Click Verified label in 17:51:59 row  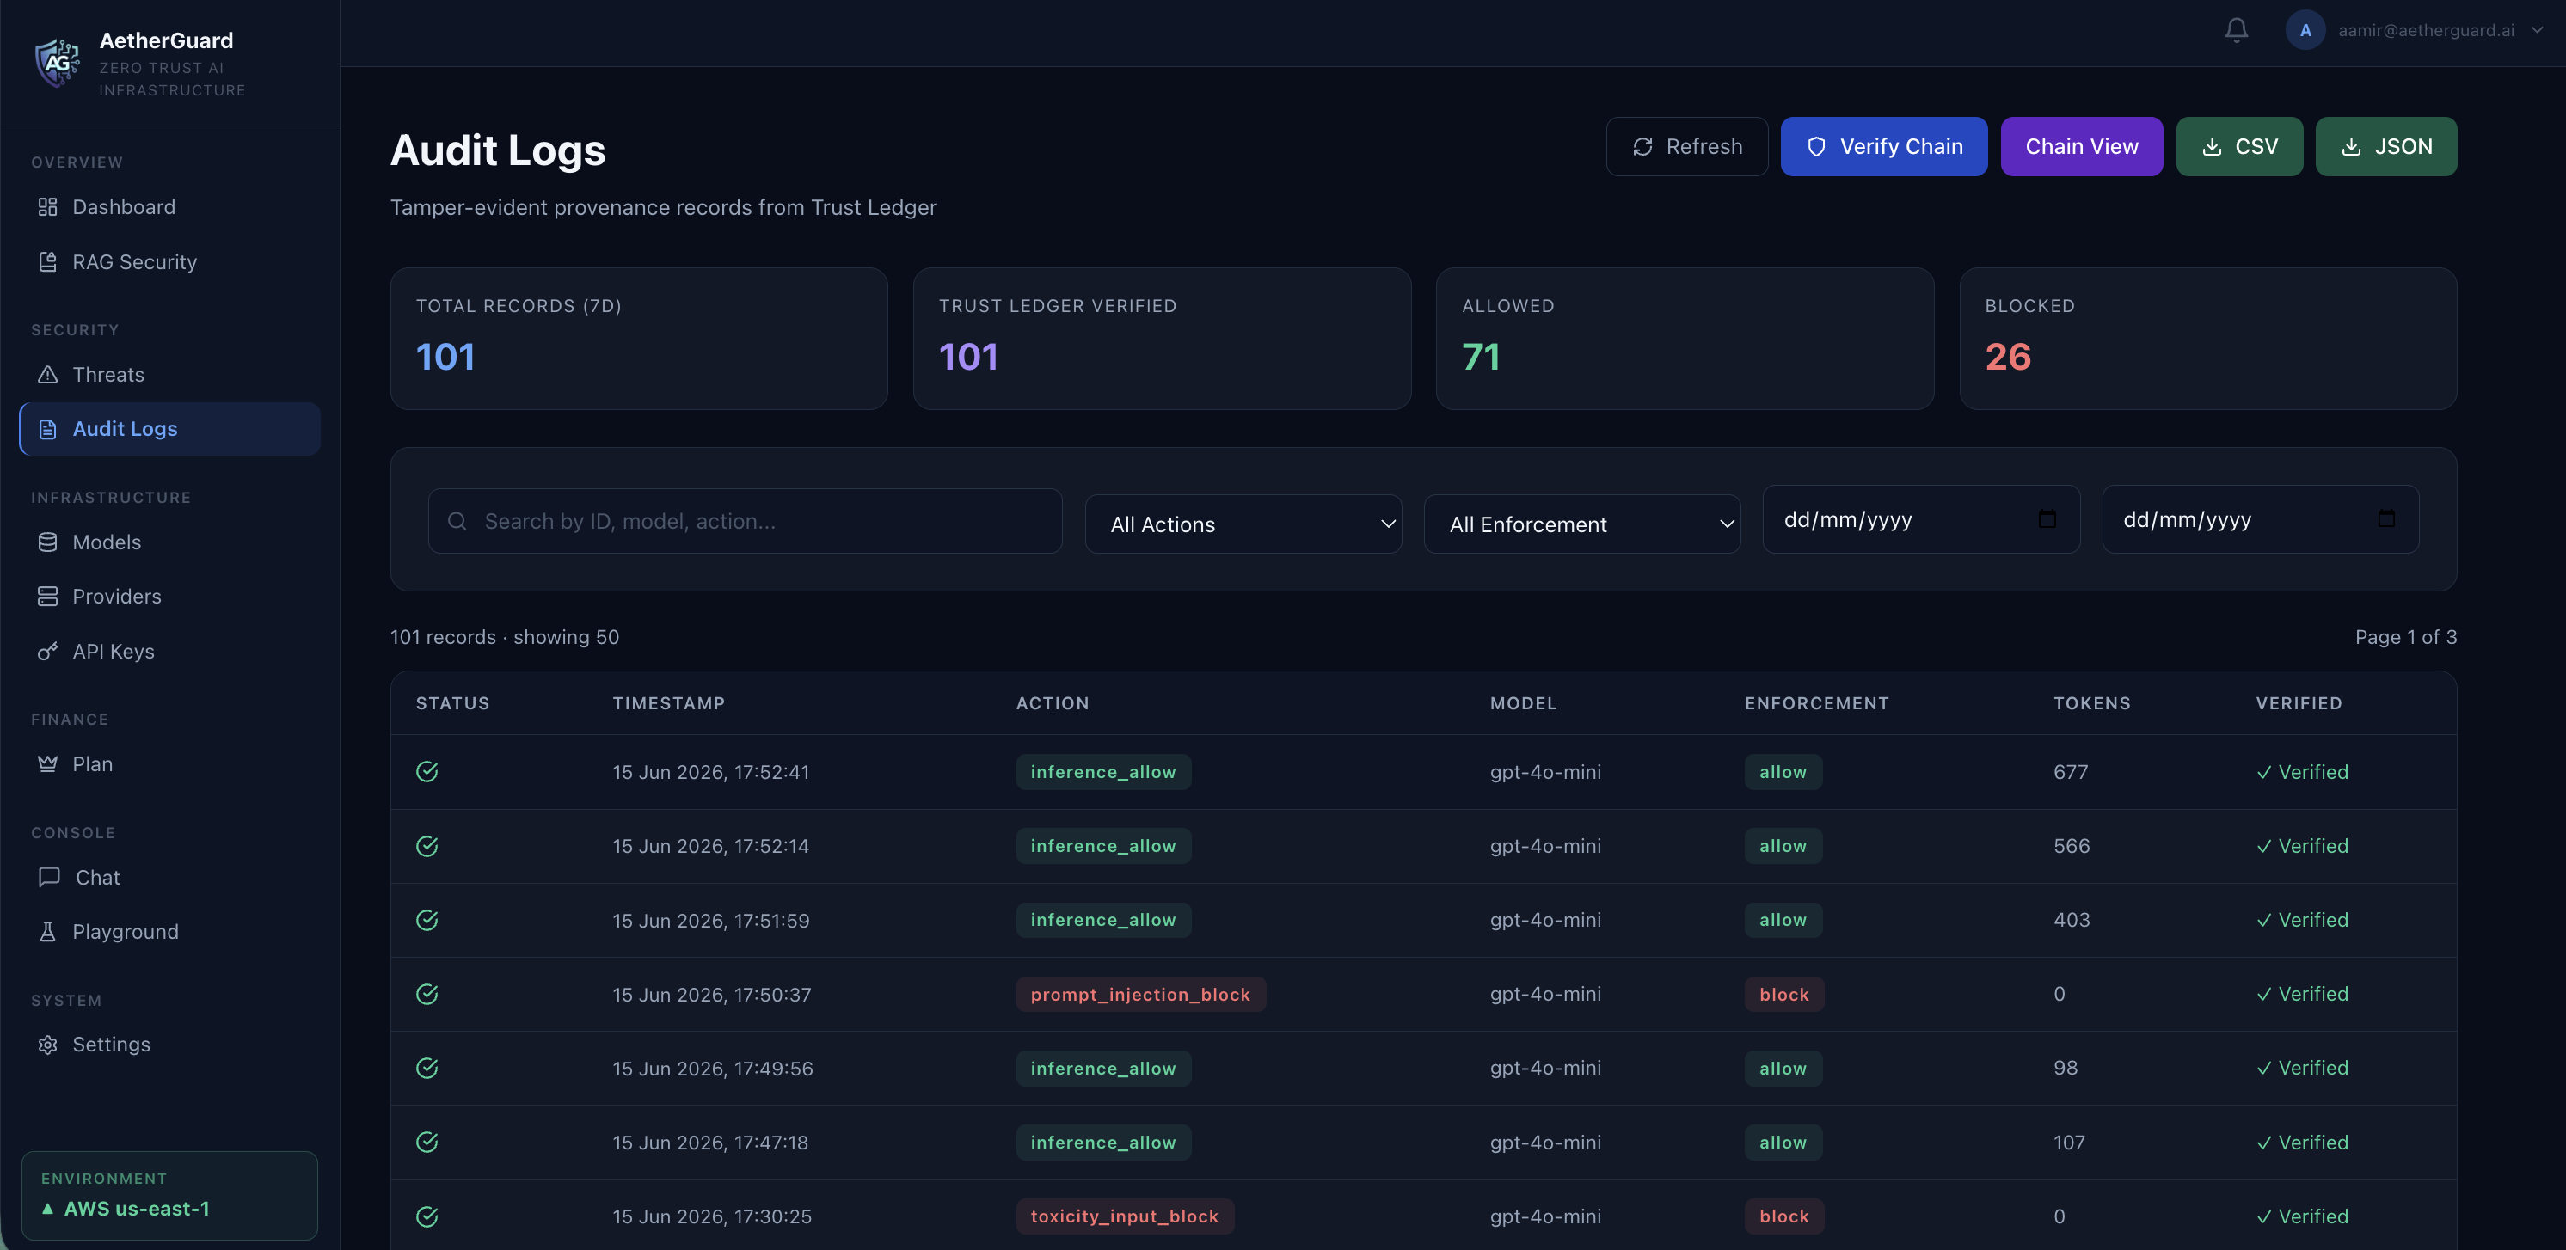tap(2301, 921)
